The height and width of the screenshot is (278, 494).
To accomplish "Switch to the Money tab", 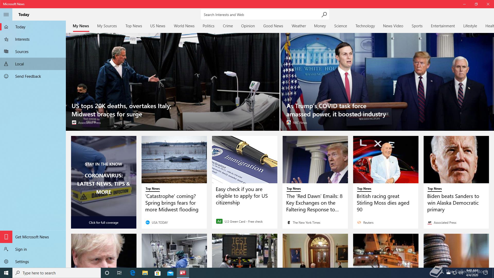I will (x=320, y=26).
